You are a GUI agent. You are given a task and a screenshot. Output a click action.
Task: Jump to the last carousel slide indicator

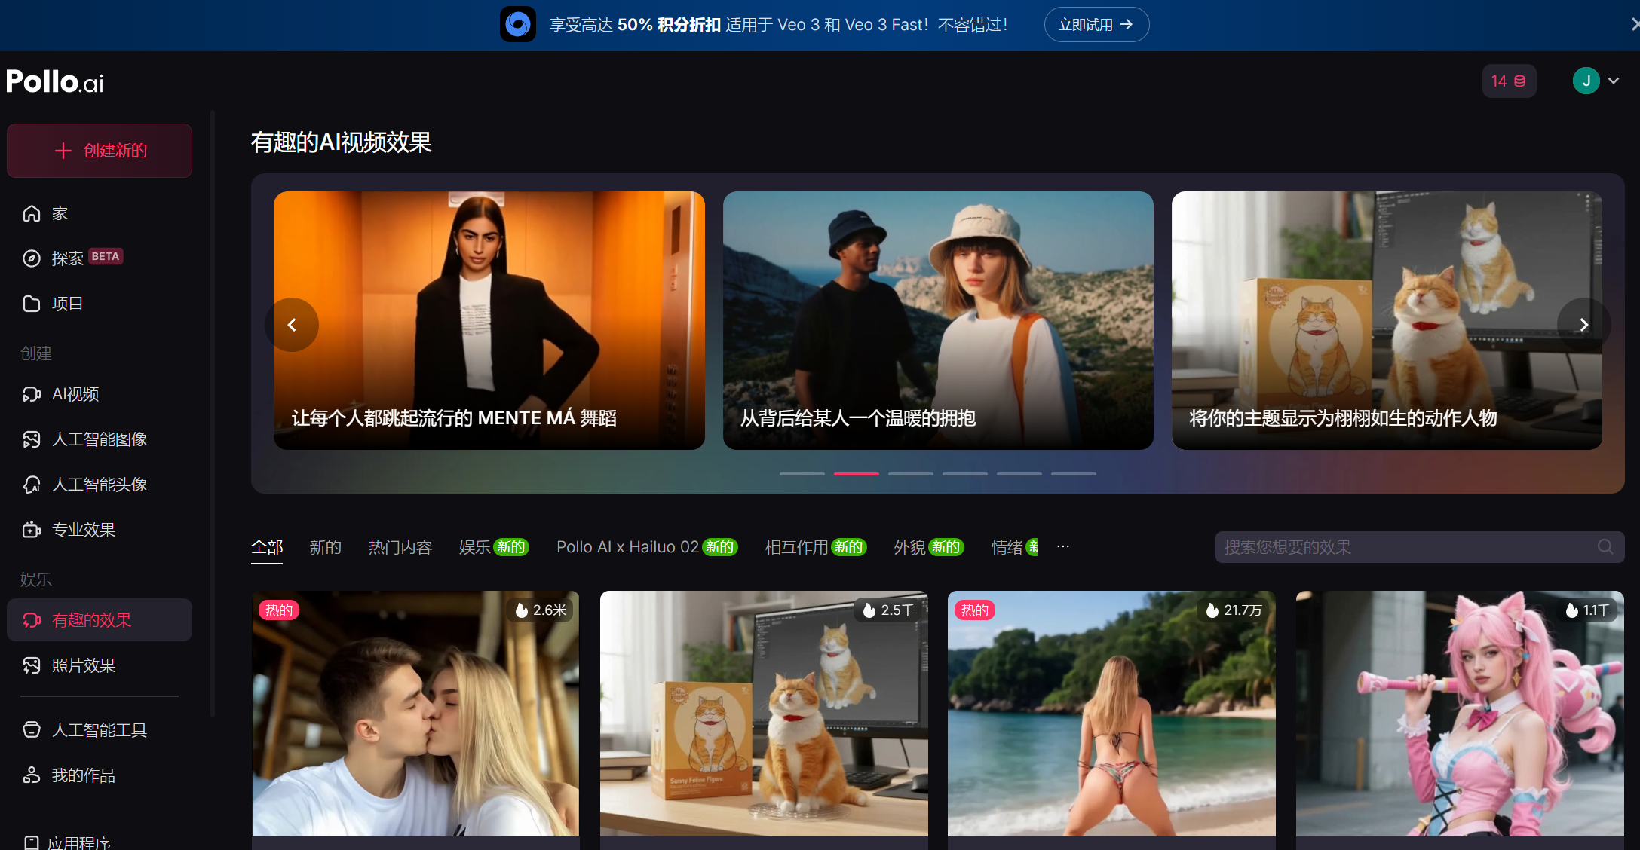(1074, 474)
